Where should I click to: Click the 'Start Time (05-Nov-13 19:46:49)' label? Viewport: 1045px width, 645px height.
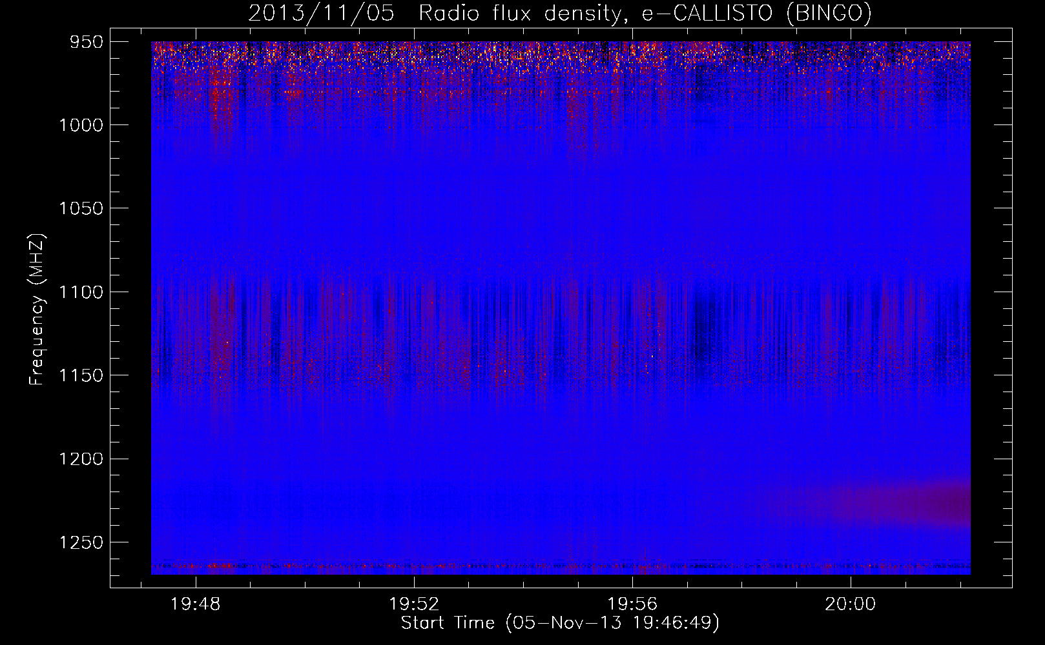click(560, 623)
